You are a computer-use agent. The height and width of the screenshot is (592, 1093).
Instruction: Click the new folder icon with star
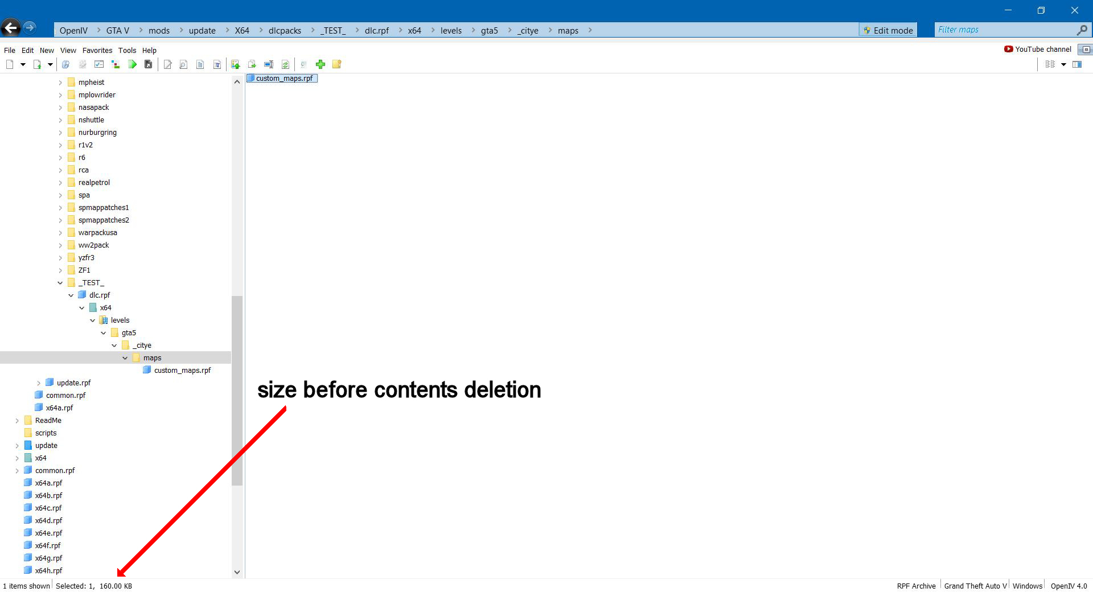[337, 64]
